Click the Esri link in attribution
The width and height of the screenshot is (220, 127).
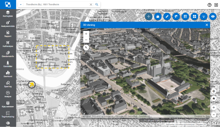tap(207, 116)
